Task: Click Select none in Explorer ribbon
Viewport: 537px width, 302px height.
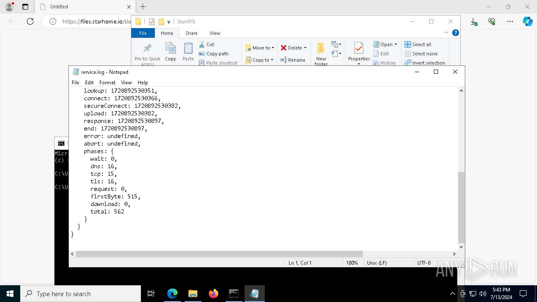Action: coord(421,54)
